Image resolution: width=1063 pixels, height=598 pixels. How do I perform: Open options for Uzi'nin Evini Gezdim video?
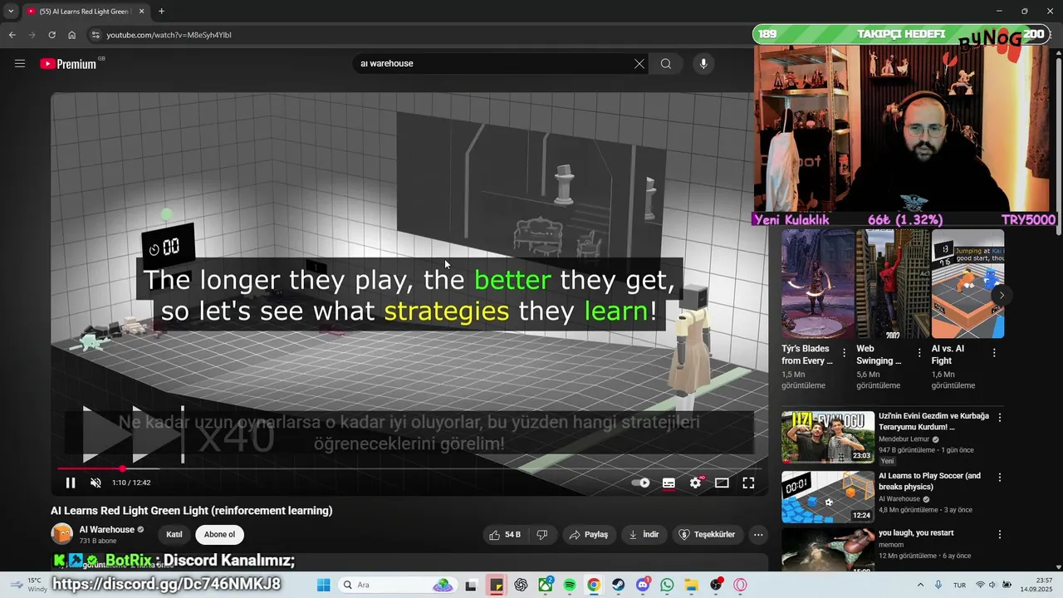tap(1000, 418)
